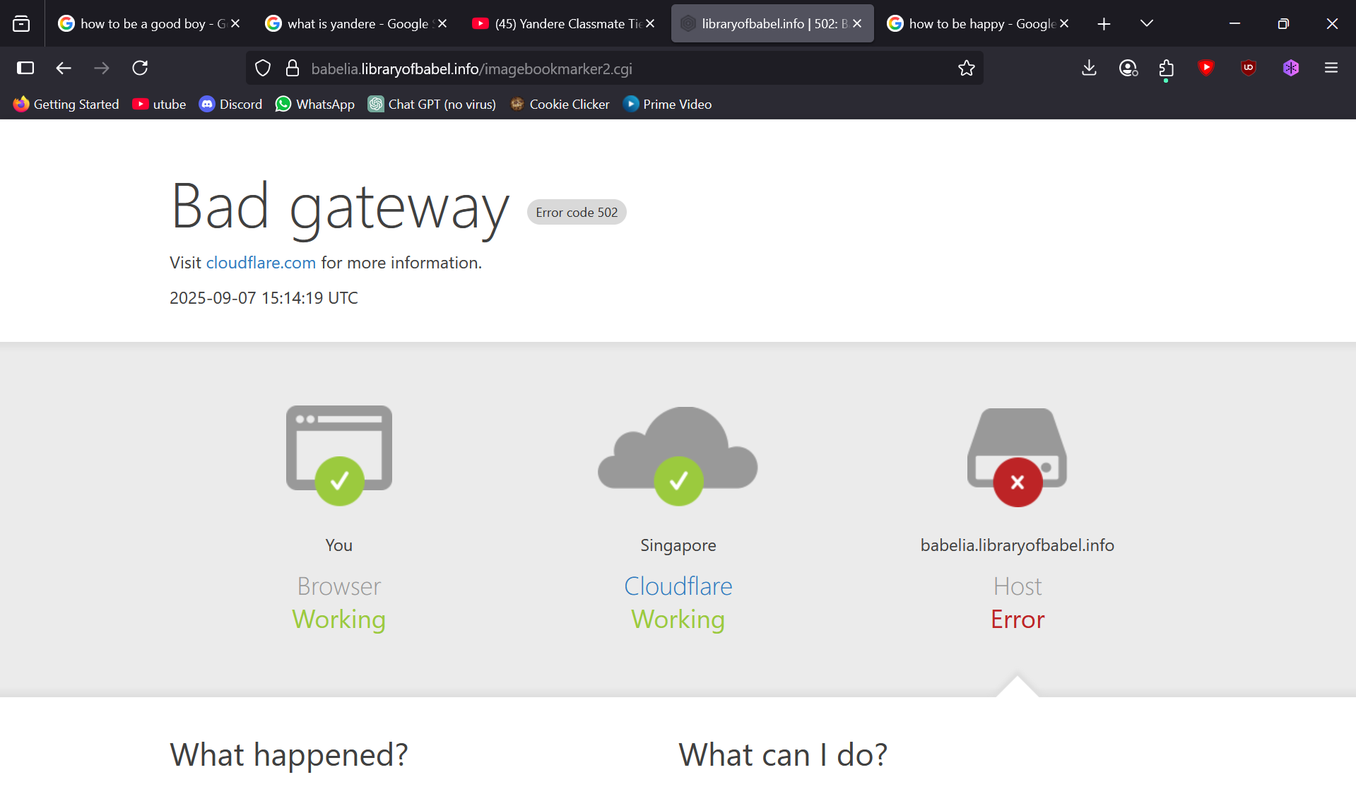Open the tracking protection shield icon

coord(263,69)
